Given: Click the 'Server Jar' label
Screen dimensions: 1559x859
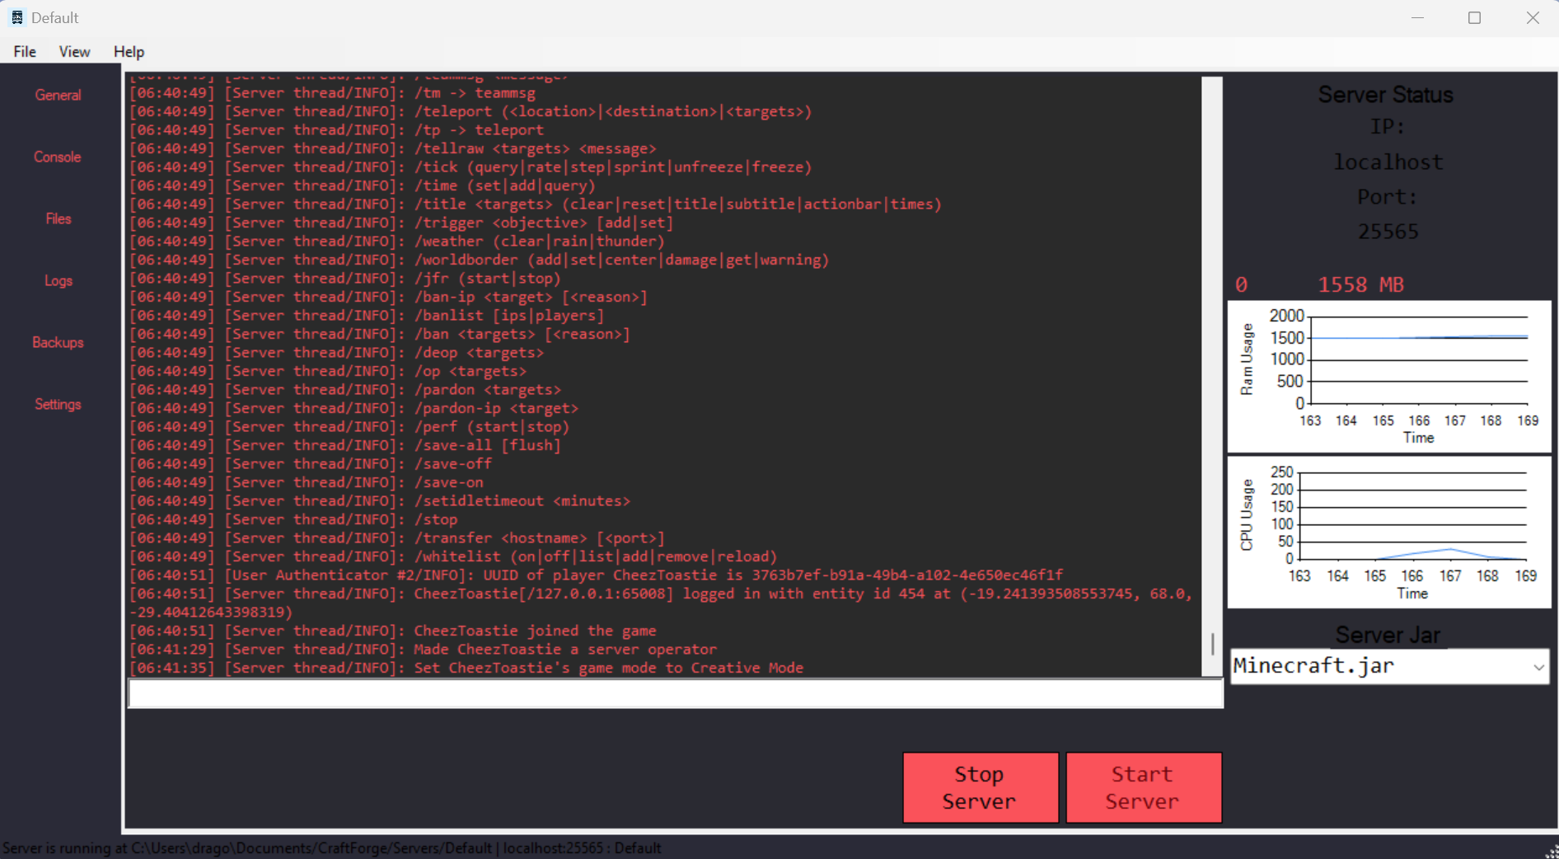Looking at the screenshot, I should pos(1388,635).
